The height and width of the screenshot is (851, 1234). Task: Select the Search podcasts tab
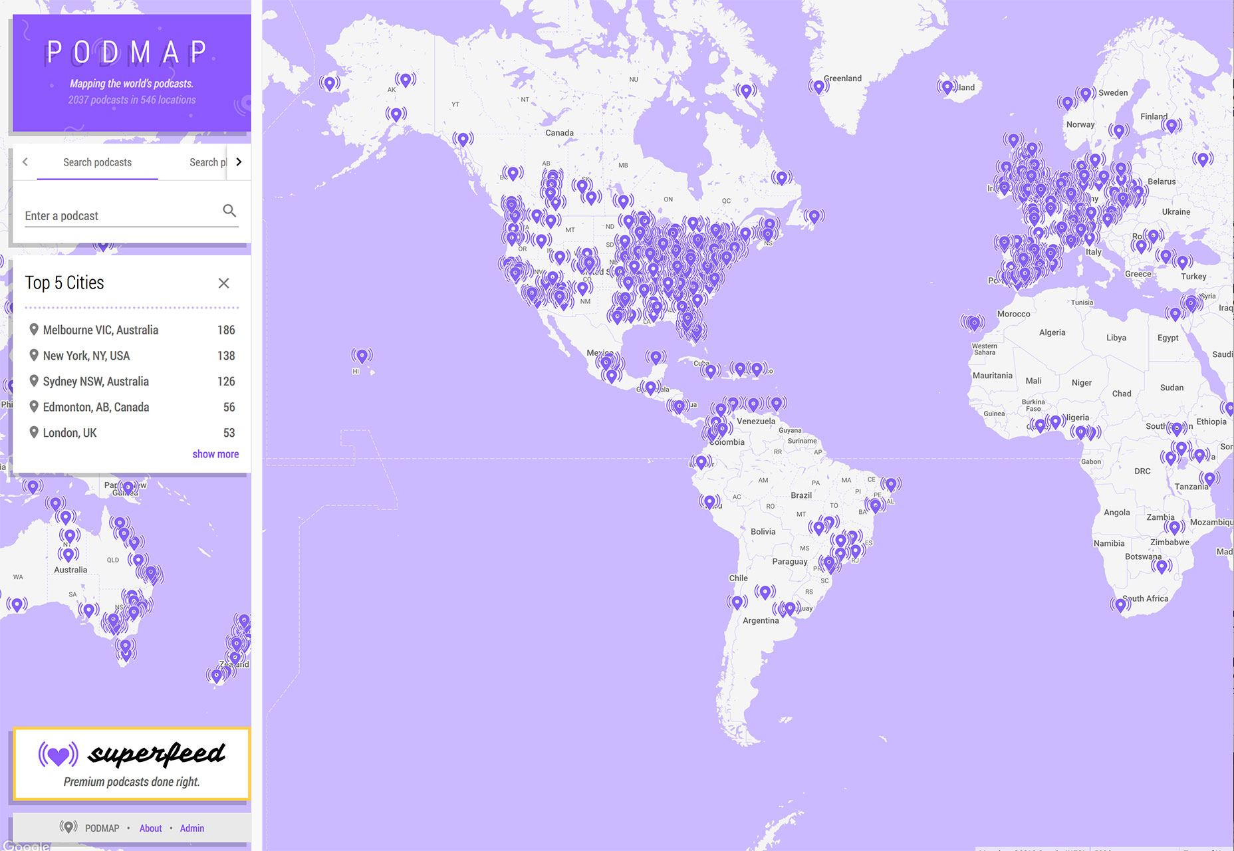click(x=97, y=162)
